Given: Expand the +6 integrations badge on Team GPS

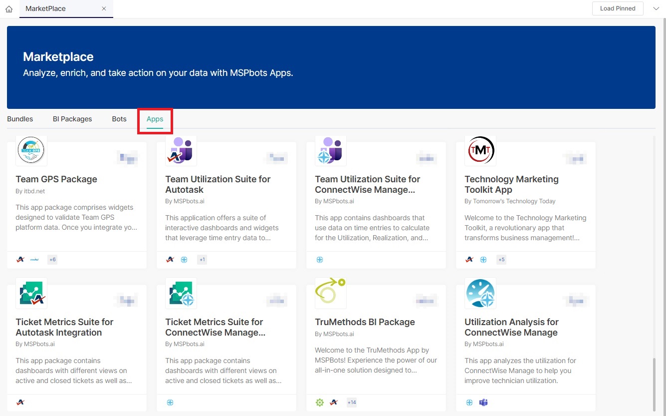Looking at the screenshot, I should [52, 260].
